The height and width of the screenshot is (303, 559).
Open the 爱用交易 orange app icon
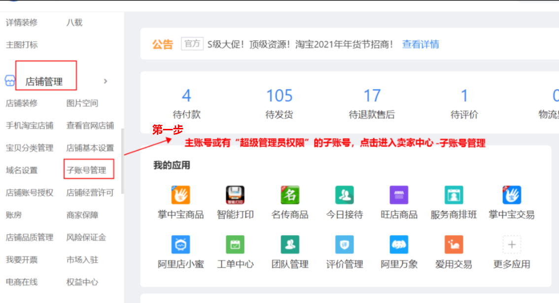(454, 244)
